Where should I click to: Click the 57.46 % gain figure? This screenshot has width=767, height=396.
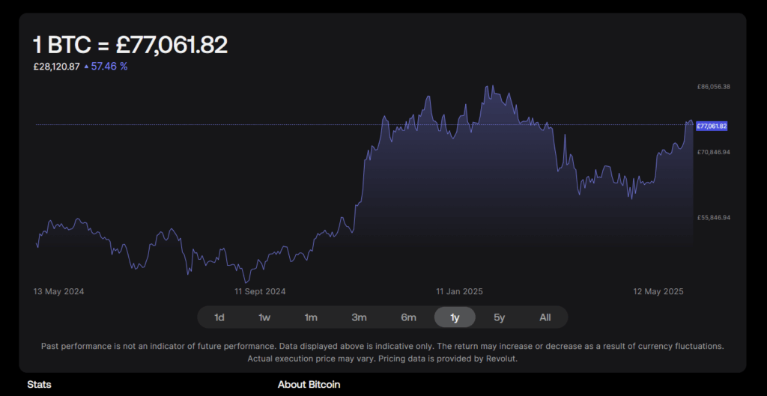(x=109, y=67)
